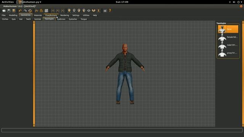This screenshot has width=244, height=137.
Task: Click the Save floppy disk icon
Action: (9, 11)
